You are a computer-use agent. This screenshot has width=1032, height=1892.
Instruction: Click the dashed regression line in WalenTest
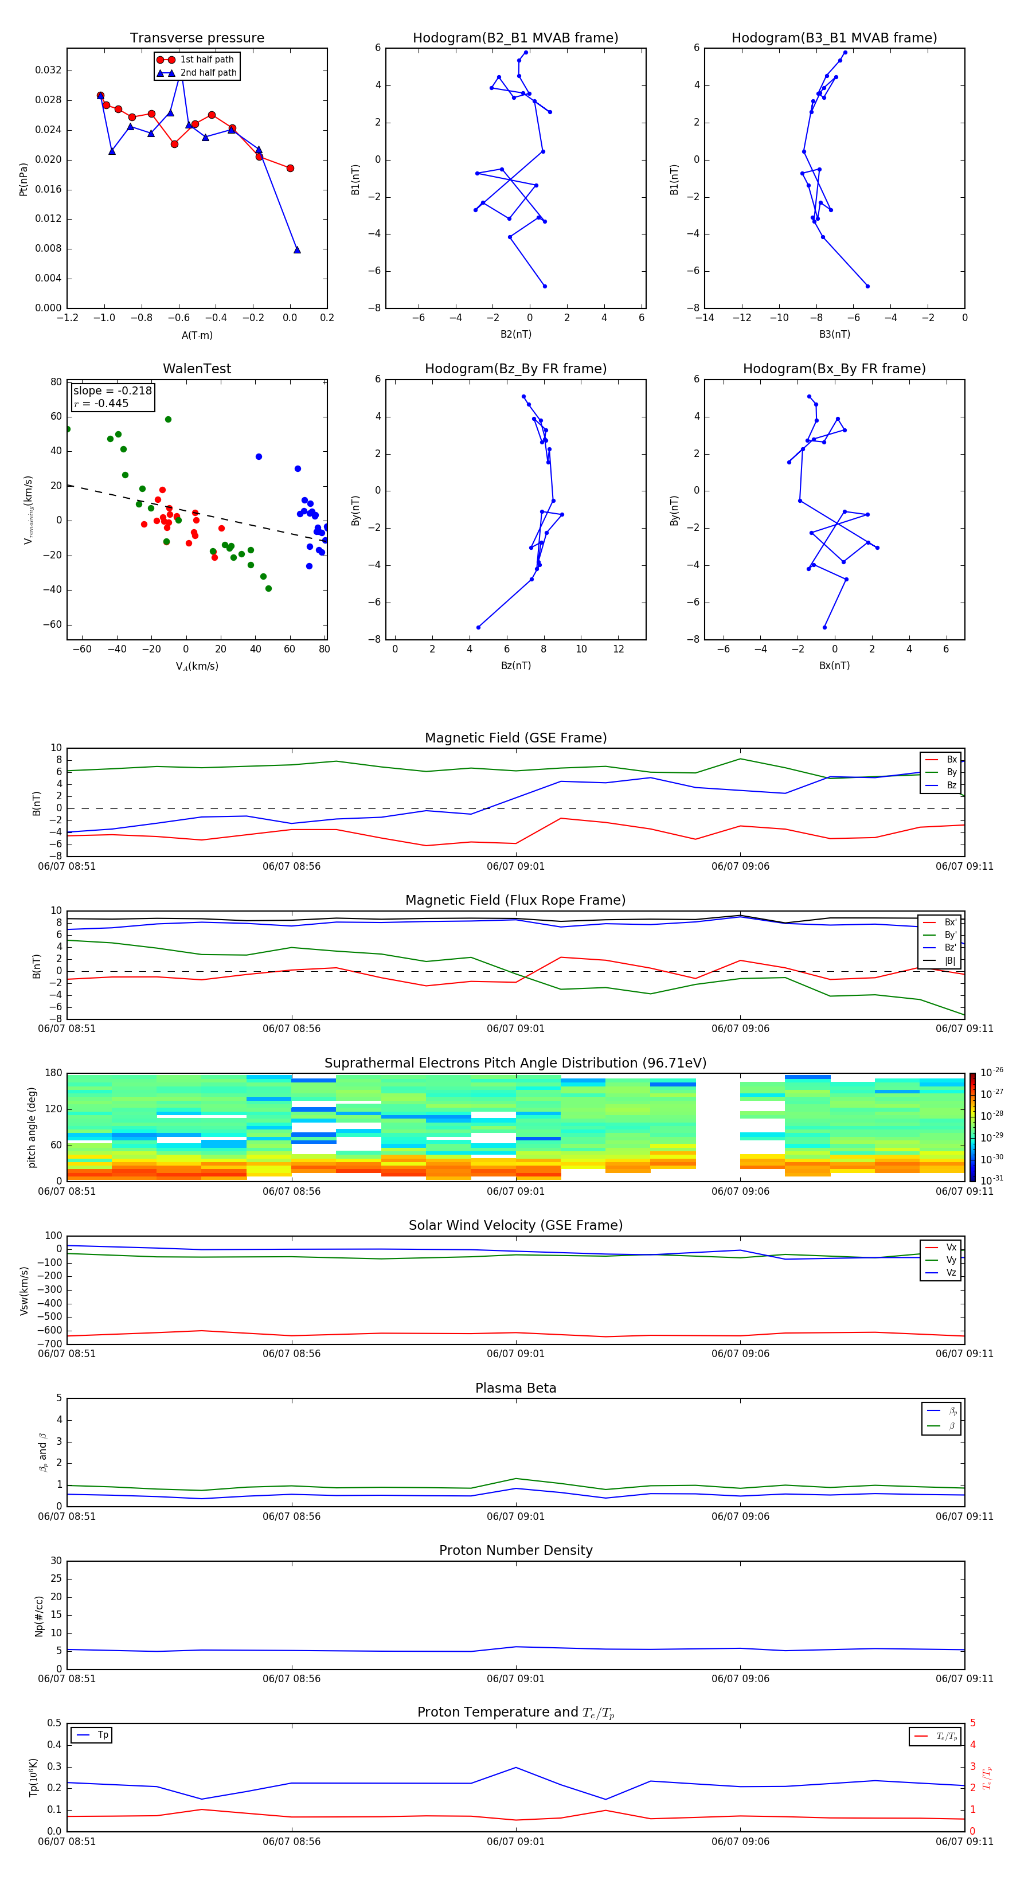pos(197,513)
